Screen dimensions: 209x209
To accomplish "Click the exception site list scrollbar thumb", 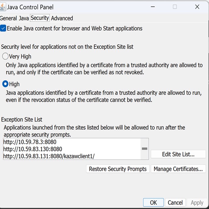I will 145,149.
